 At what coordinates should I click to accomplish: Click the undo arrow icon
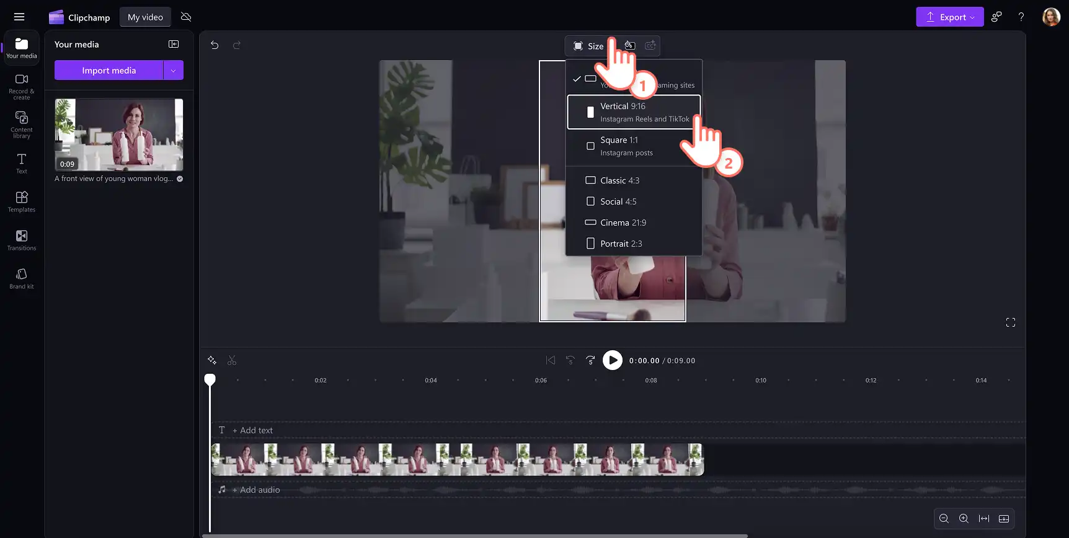[215, 45]
